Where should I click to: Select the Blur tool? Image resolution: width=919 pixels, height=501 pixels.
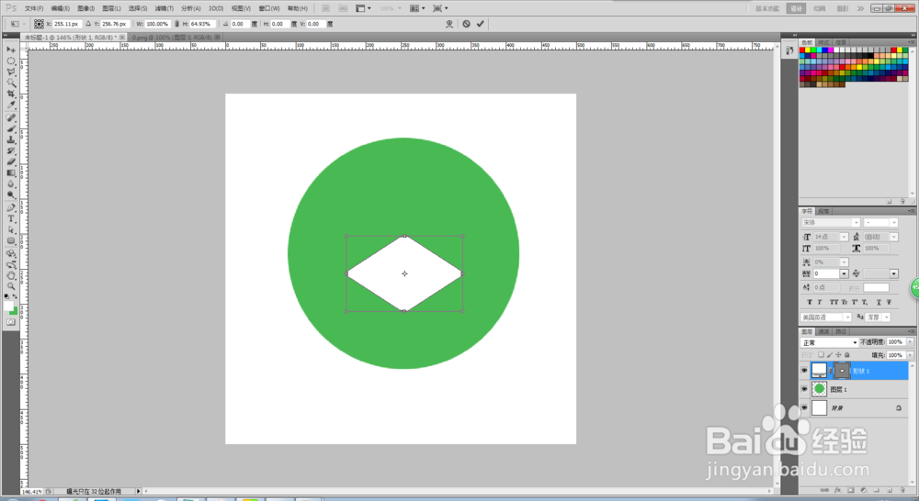(x=10, y=184)
